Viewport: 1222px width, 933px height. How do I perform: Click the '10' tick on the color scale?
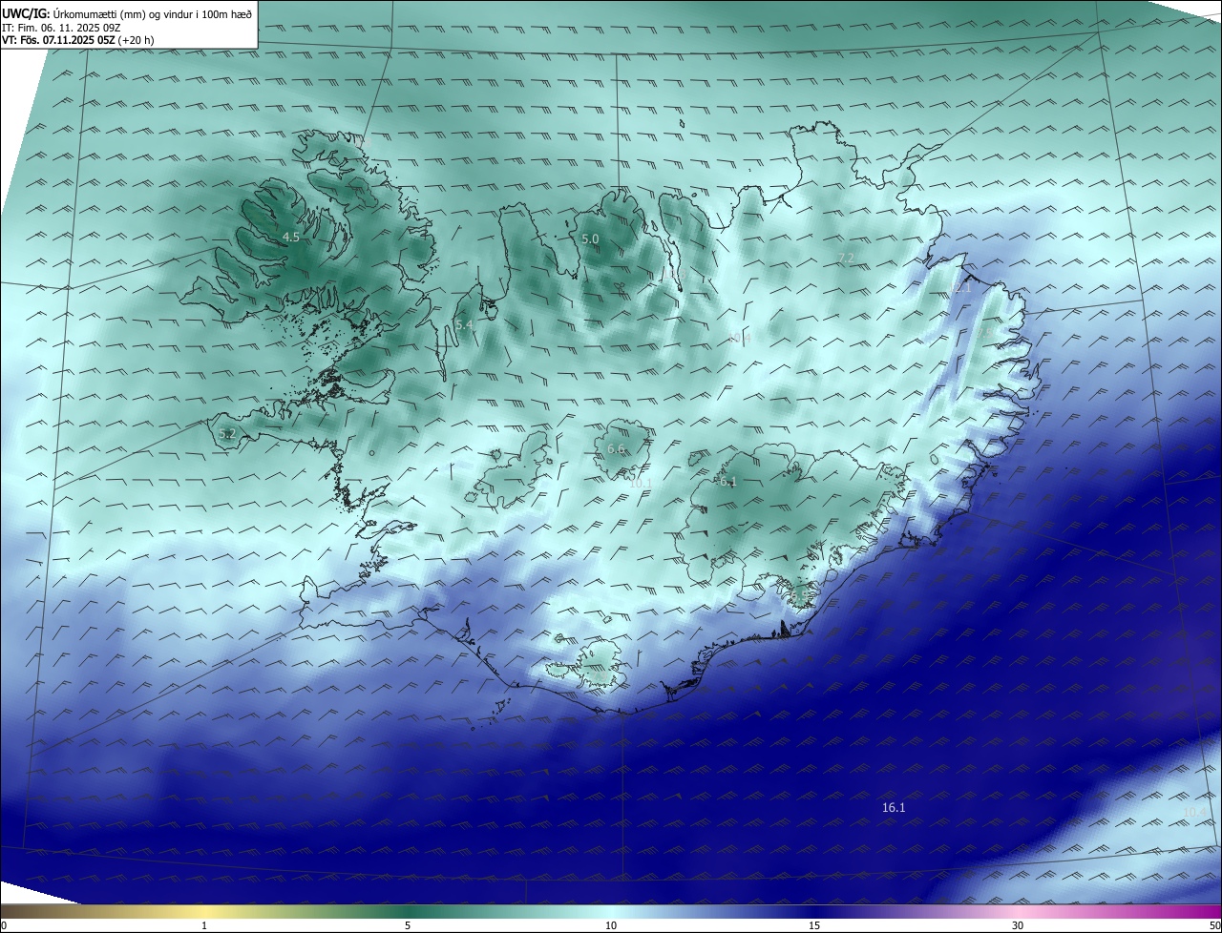[611, 925]
